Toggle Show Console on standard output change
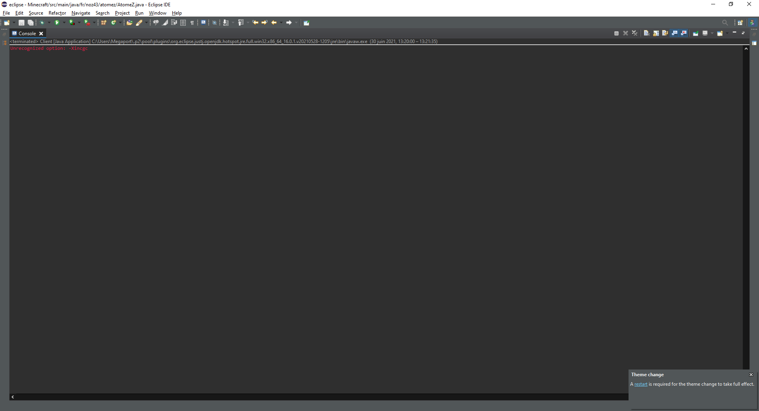This screenshot has height=411, width=759. point(674,33)
